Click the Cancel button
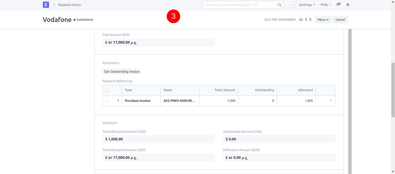 tap(340, 20)
